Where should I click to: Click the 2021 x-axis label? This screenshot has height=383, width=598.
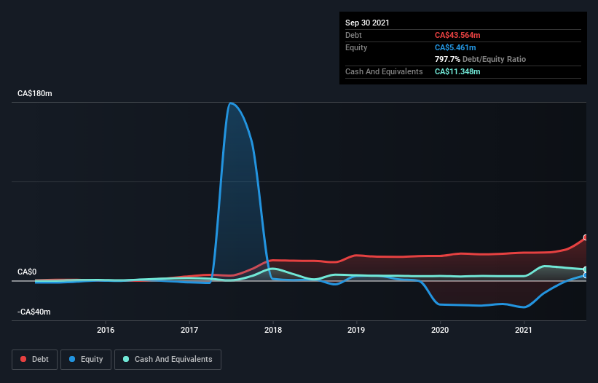[x=524, y=330]
